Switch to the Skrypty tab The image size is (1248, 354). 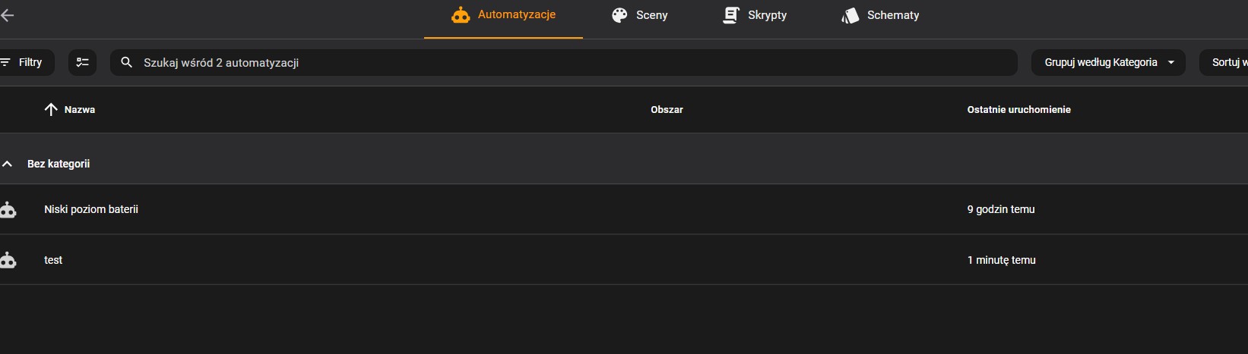[x=767, y=15]
